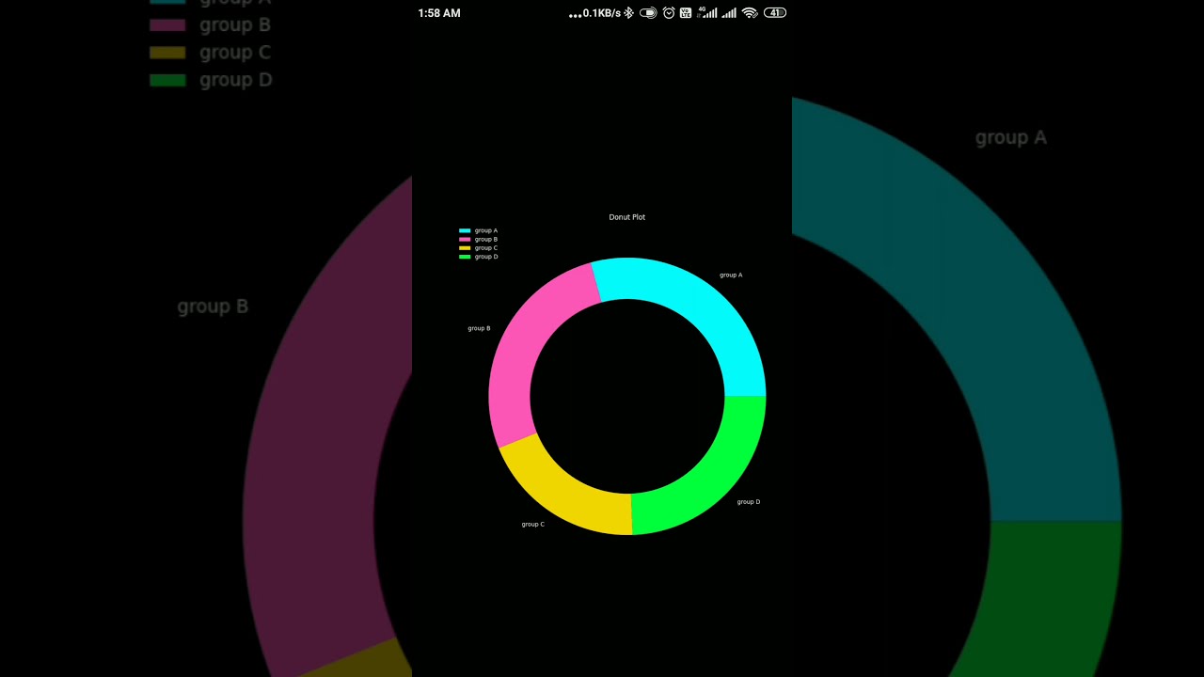Tap the Wi-Fi status icon
Screen dimensions: 1204x677
click(750, 13)
